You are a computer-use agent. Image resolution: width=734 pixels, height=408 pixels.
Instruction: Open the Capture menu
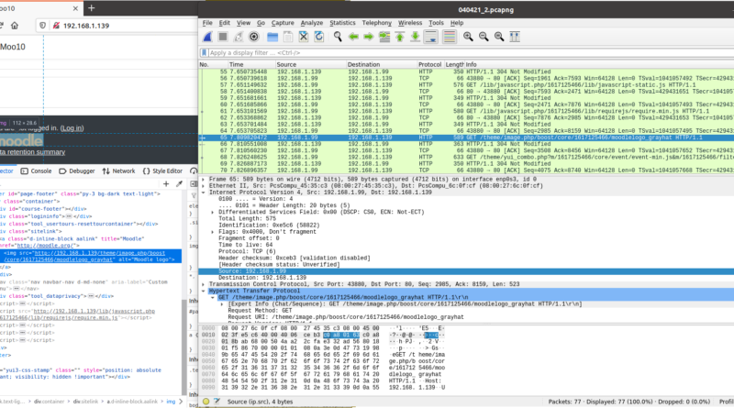[x=283, y=22]
